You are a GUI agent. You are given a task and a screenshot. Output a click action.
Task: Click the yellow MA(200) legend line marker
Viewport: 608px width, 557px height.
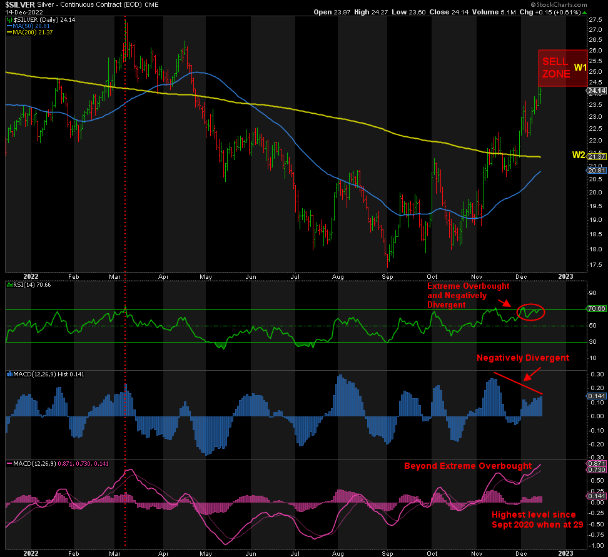pyautogui.click(x=9, y=32)
